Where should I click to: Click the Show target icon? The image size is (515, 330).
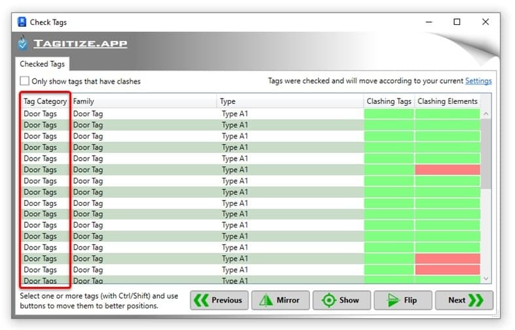[329, 300]
